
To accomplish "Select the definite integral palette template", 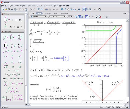I will click(13, 37).
